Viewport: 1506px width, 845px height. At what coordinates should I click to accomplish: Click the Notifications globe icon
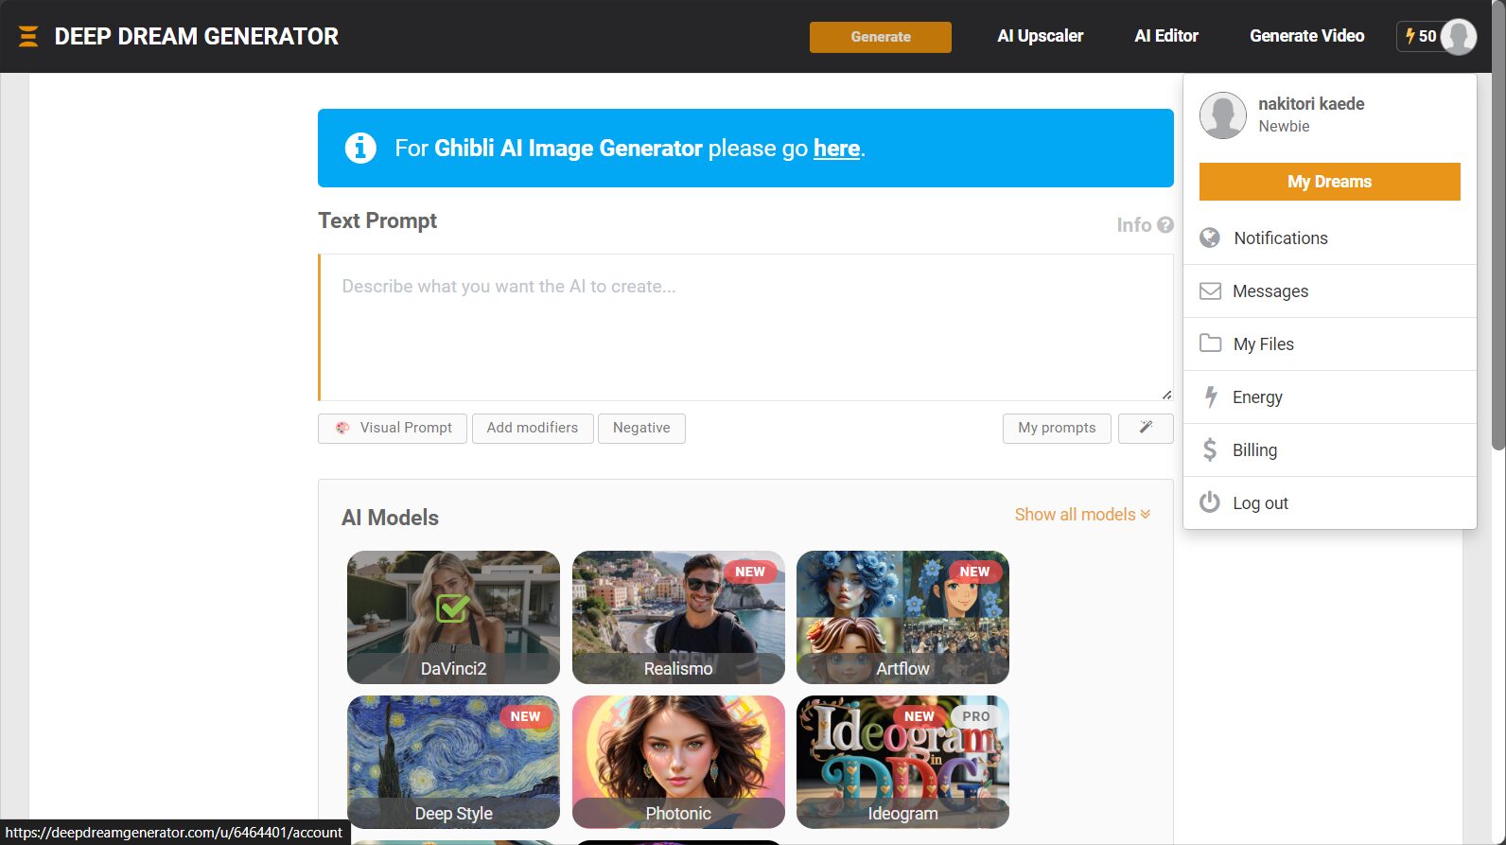click(1210, 238)
